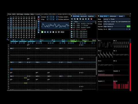Switch to the Wavetables tab
Image resolution: width=138 pixels, height=104 pixels.
point(84,16)
